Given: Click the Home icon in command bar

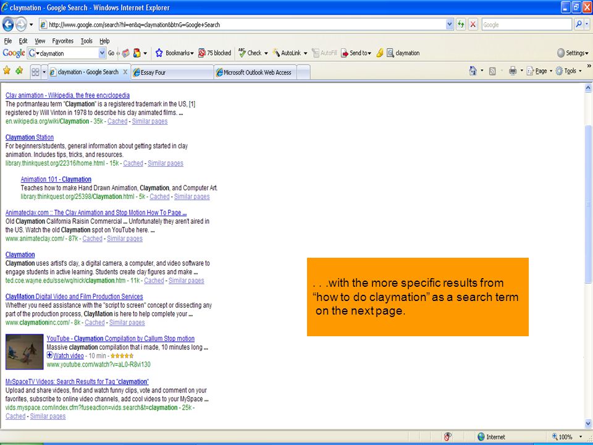Looking at the screenshot, I should 473,70.
